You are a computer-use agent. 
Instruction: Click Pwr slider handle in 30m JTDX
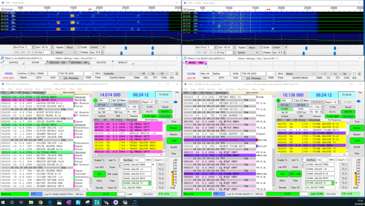[359, 102]
